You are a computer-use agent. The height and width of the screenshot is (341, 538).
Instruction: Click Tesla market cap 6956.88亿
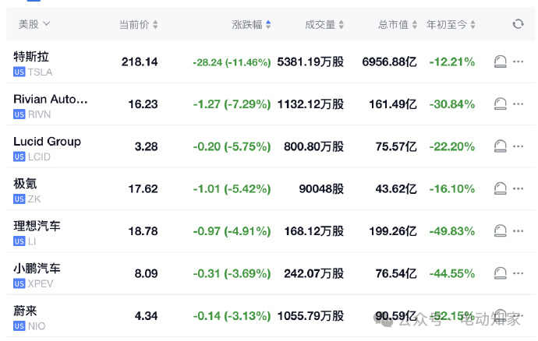(x=389, y=62)
